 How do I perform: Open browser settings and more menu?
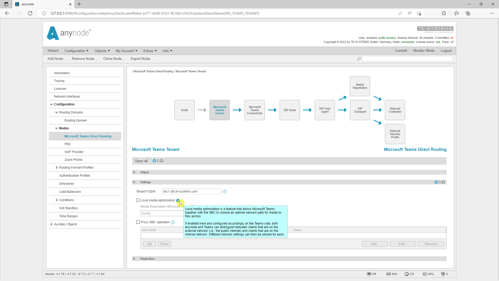(x=492, y=13)
